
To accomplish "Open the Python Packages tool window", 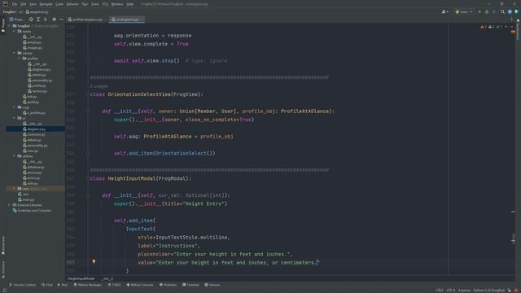I will [87, 285].
